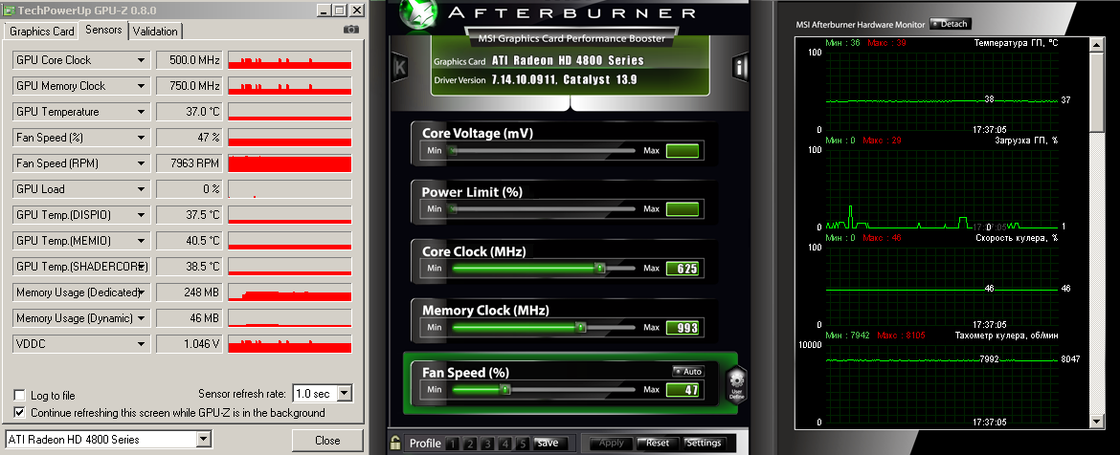Click the Fan Speed value field 47
The image size is (1120, 455).
pos(683,390)
